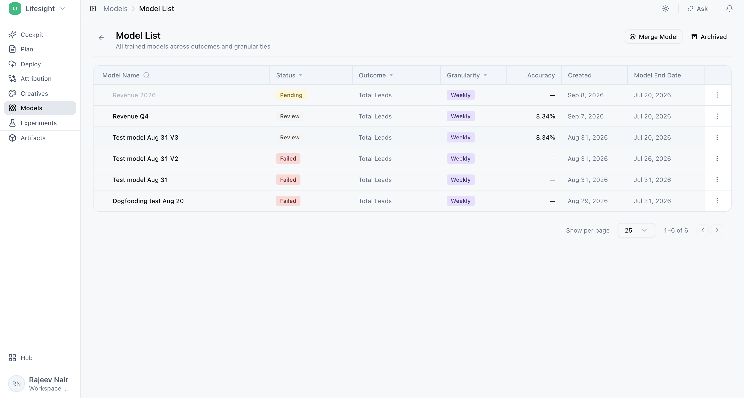Image resolution: width=744 pixels, height=398 pixels.
Task: Open the Archived models view
Action: (709, 37)
